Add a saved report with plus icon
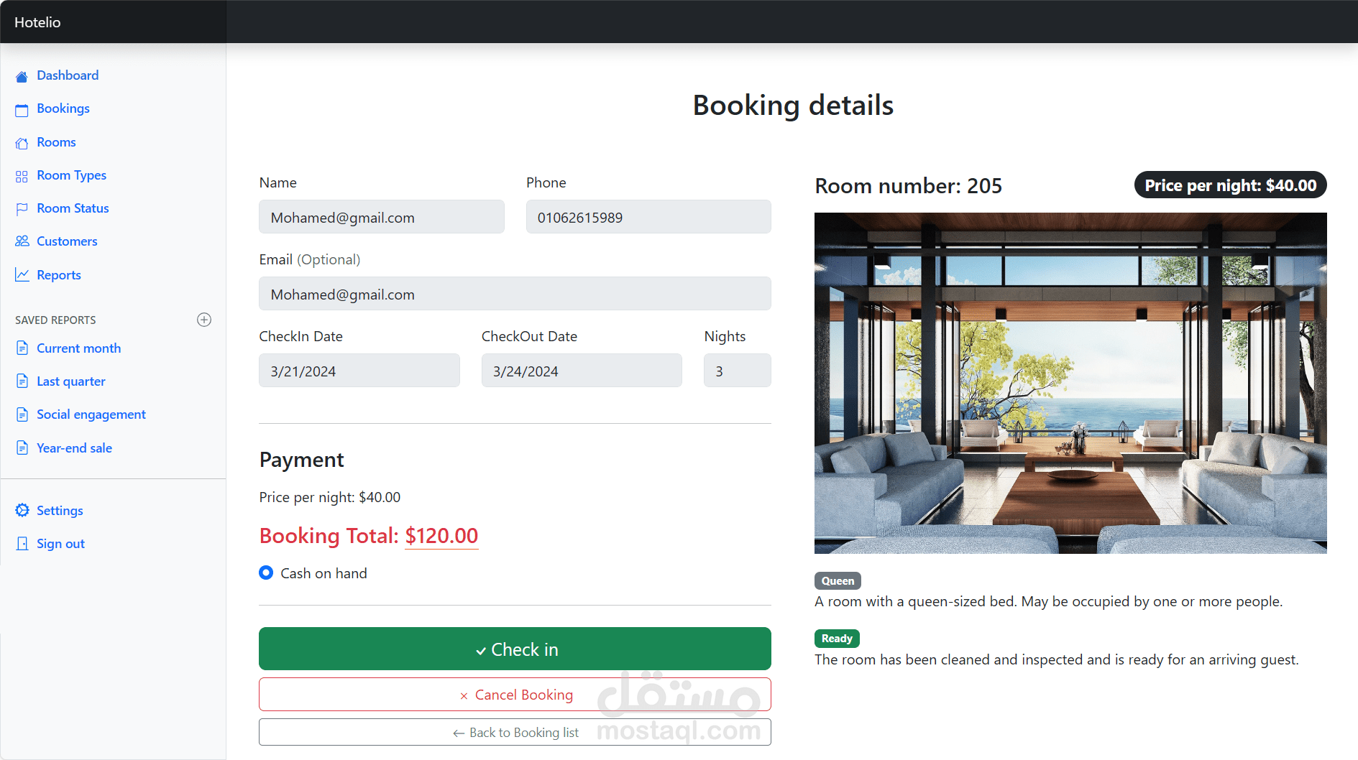 pos(204,320)
